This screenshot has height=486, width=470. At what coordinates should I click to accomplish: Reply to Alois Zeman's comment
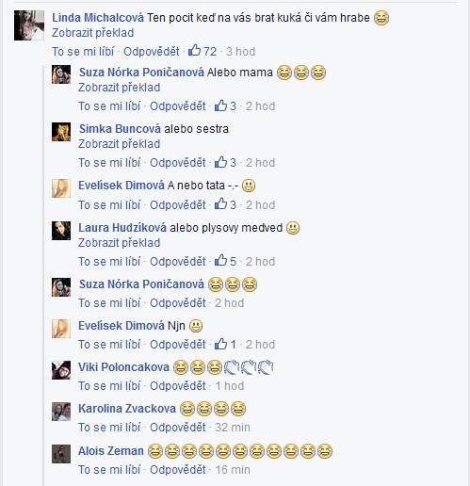pyautogui.click(x=178, y=470)
